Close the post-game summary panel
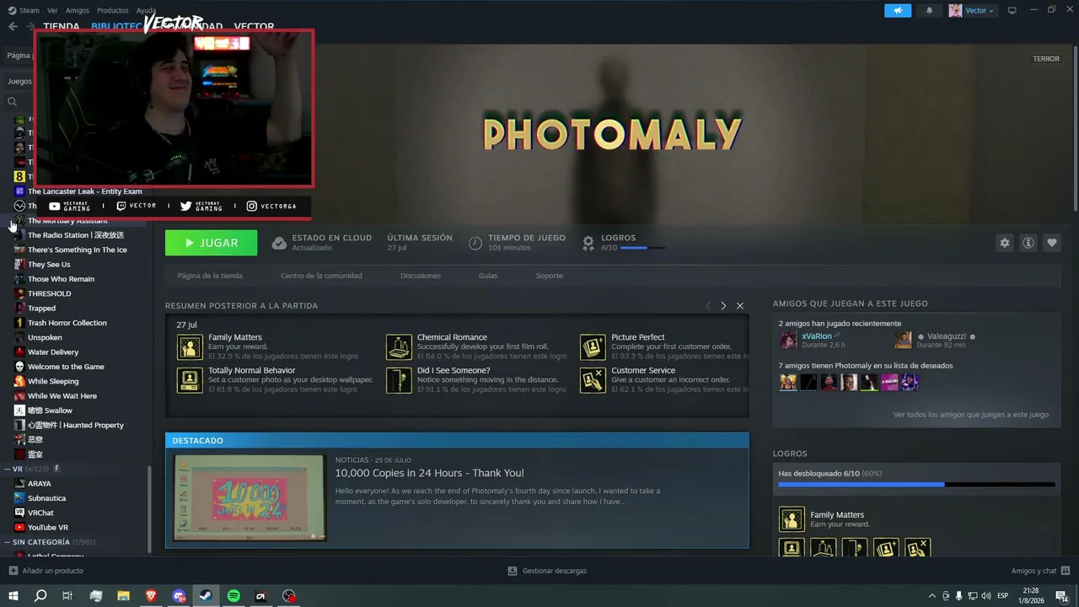This screenshot has width=1079, height=607. tap(740, 305)
